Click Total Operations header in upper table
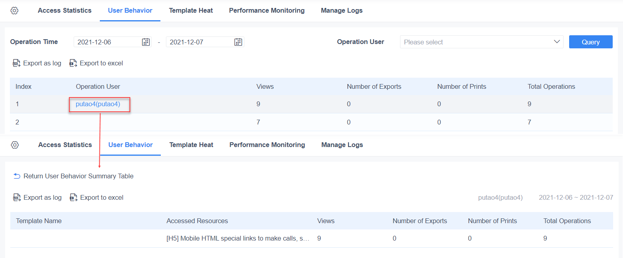 (x=551, y=86)
